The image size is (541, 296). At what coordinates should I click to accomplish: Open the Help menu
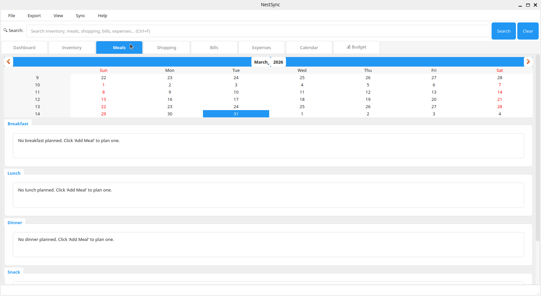pyautogui.click(x=102, y=15)
